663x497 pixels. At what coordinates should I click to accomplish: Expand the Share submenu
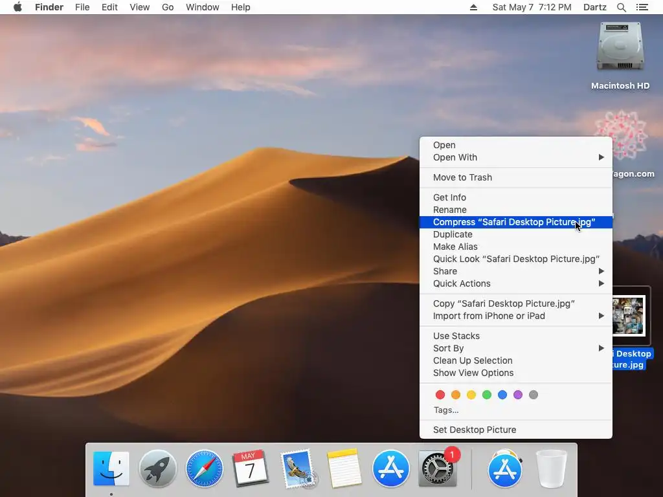coord(515,271)
